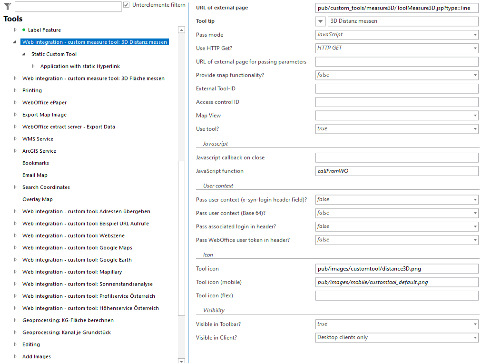Open the Pass mode dropdown

474,35
